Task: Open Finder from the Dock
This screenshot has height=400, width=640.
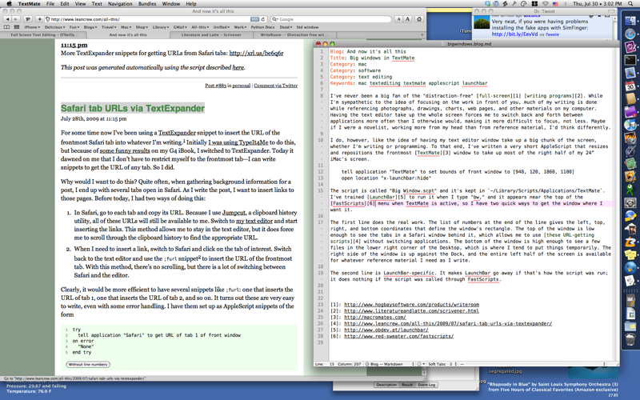Action: [630, 21]
